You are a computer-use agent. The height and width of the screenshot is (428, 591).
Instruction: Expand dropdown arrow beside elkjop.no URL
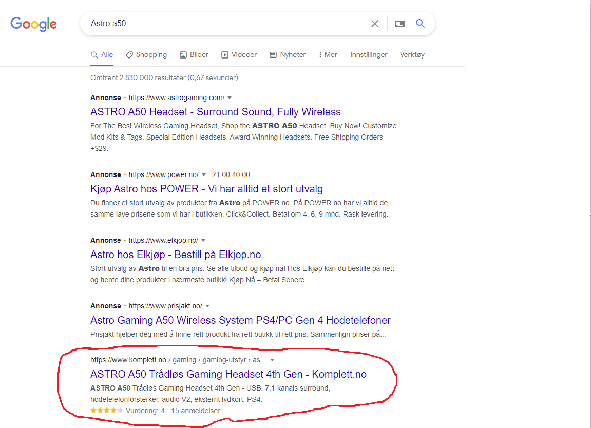203,240
